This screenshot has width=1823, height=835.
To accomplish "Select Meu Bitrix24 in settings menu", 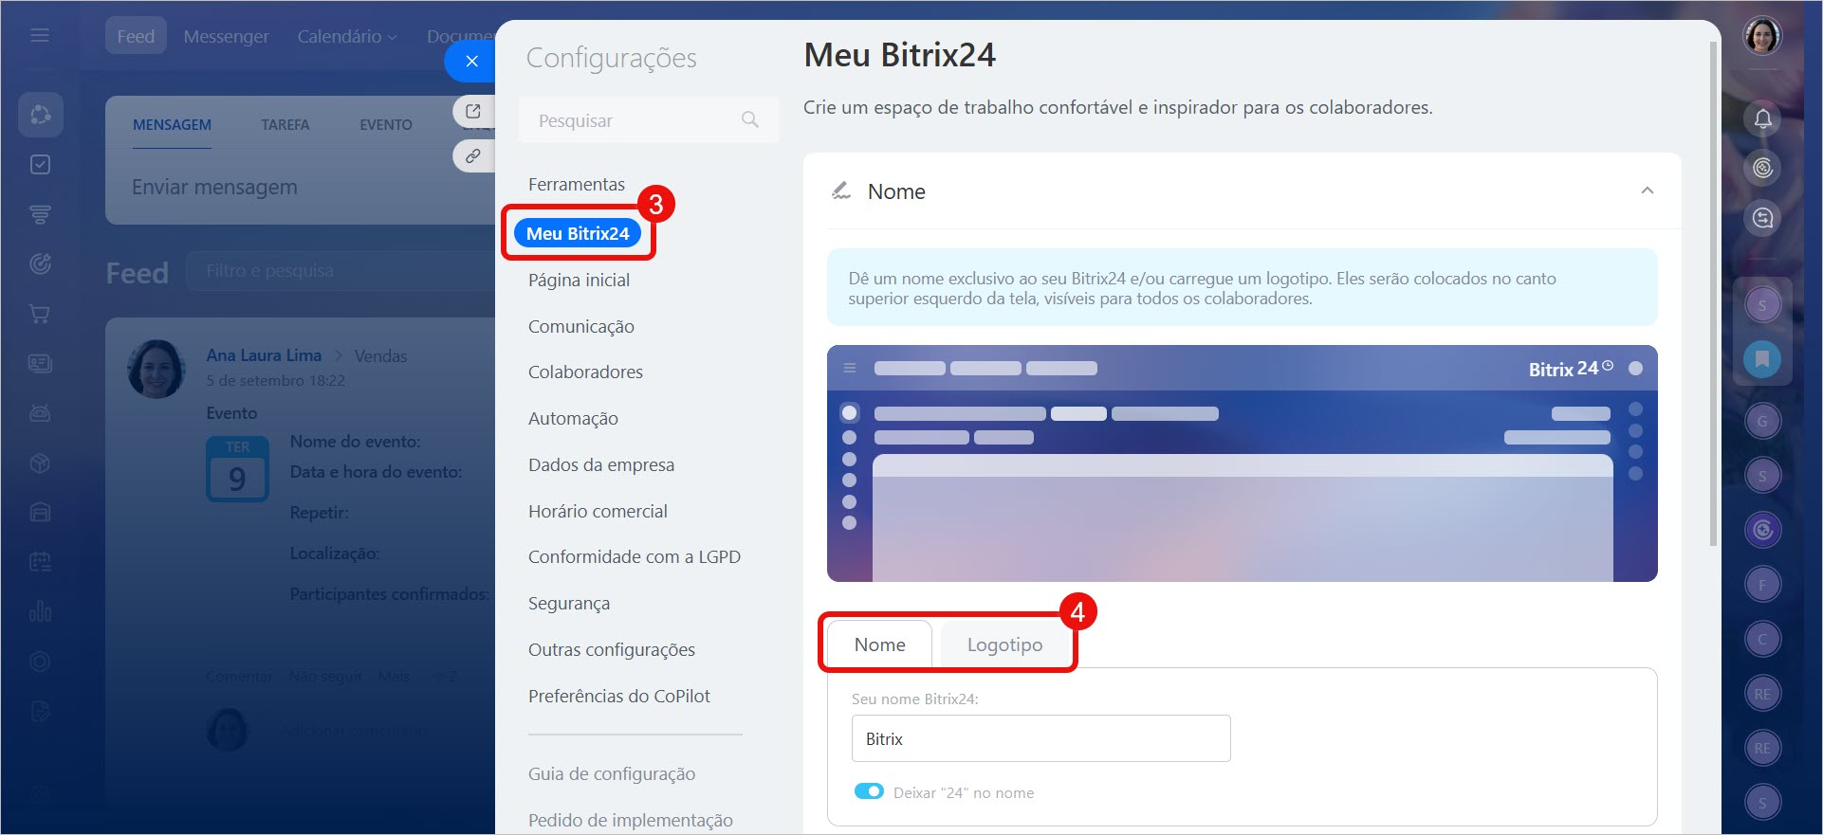I will coord(578,233).
